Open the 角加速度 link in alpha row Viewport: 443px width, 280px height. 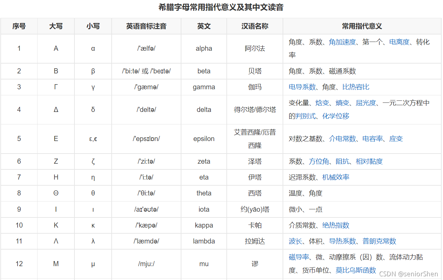pyautogui.click(x=342, y=42)
